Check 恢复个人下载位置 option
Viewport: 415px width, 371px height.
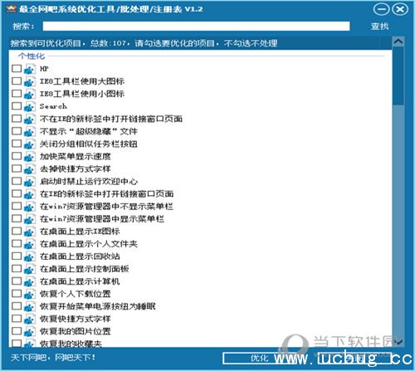[17, 293]
